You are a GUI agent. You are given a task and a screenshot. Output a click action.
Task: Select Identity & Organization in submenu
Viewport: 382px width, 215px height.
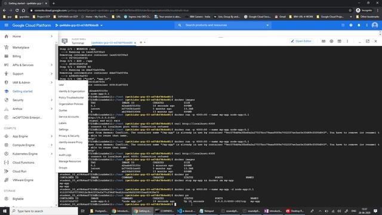click(x=72, y=91)
